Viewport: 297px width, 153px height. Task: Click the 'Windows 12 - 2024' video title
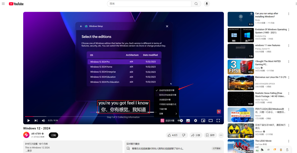click(x=37, y=128)
